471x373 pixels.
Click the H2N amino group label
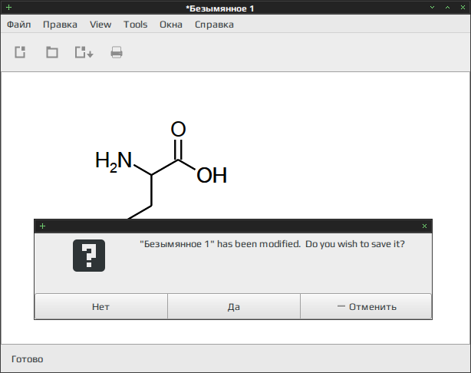pyautogui.click(x=114, y=162)
